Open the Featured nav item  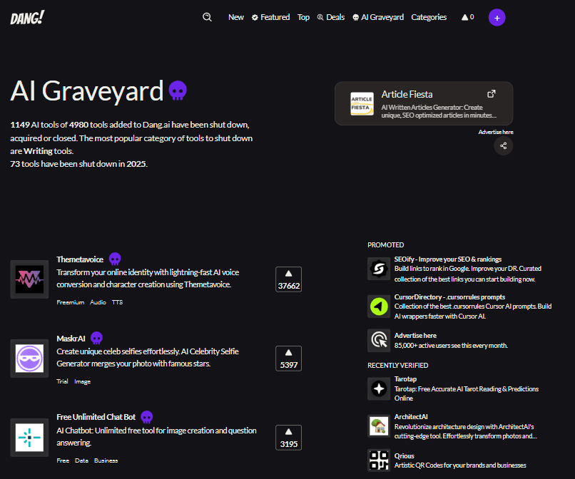(270, 17)
